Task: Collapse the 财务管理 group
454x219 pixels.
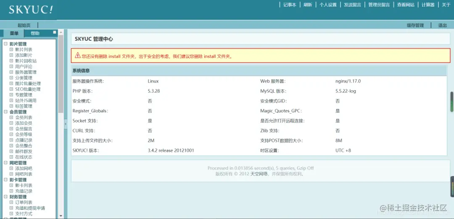Action: [5, 197]
